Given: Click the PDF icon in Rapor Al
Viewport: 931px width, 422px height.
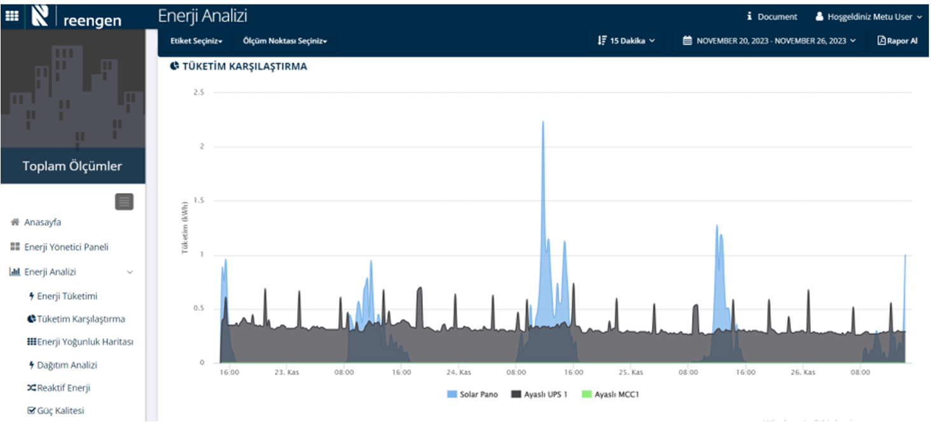Looking at the screenshot, I should pyautogui.click(x=881, y=41).
